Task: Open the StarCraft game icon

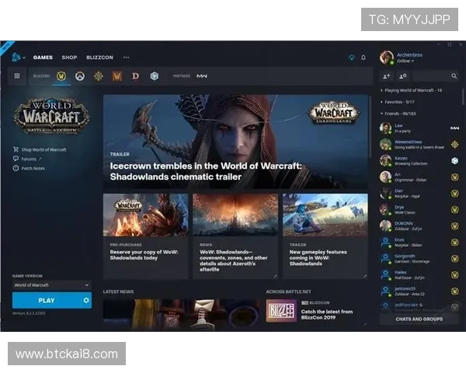Action: (x=155, y=76)
